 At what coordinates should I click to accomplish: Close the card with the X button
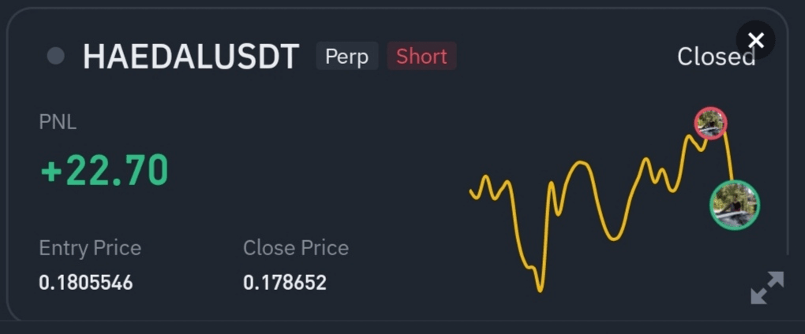click(755, 40)
